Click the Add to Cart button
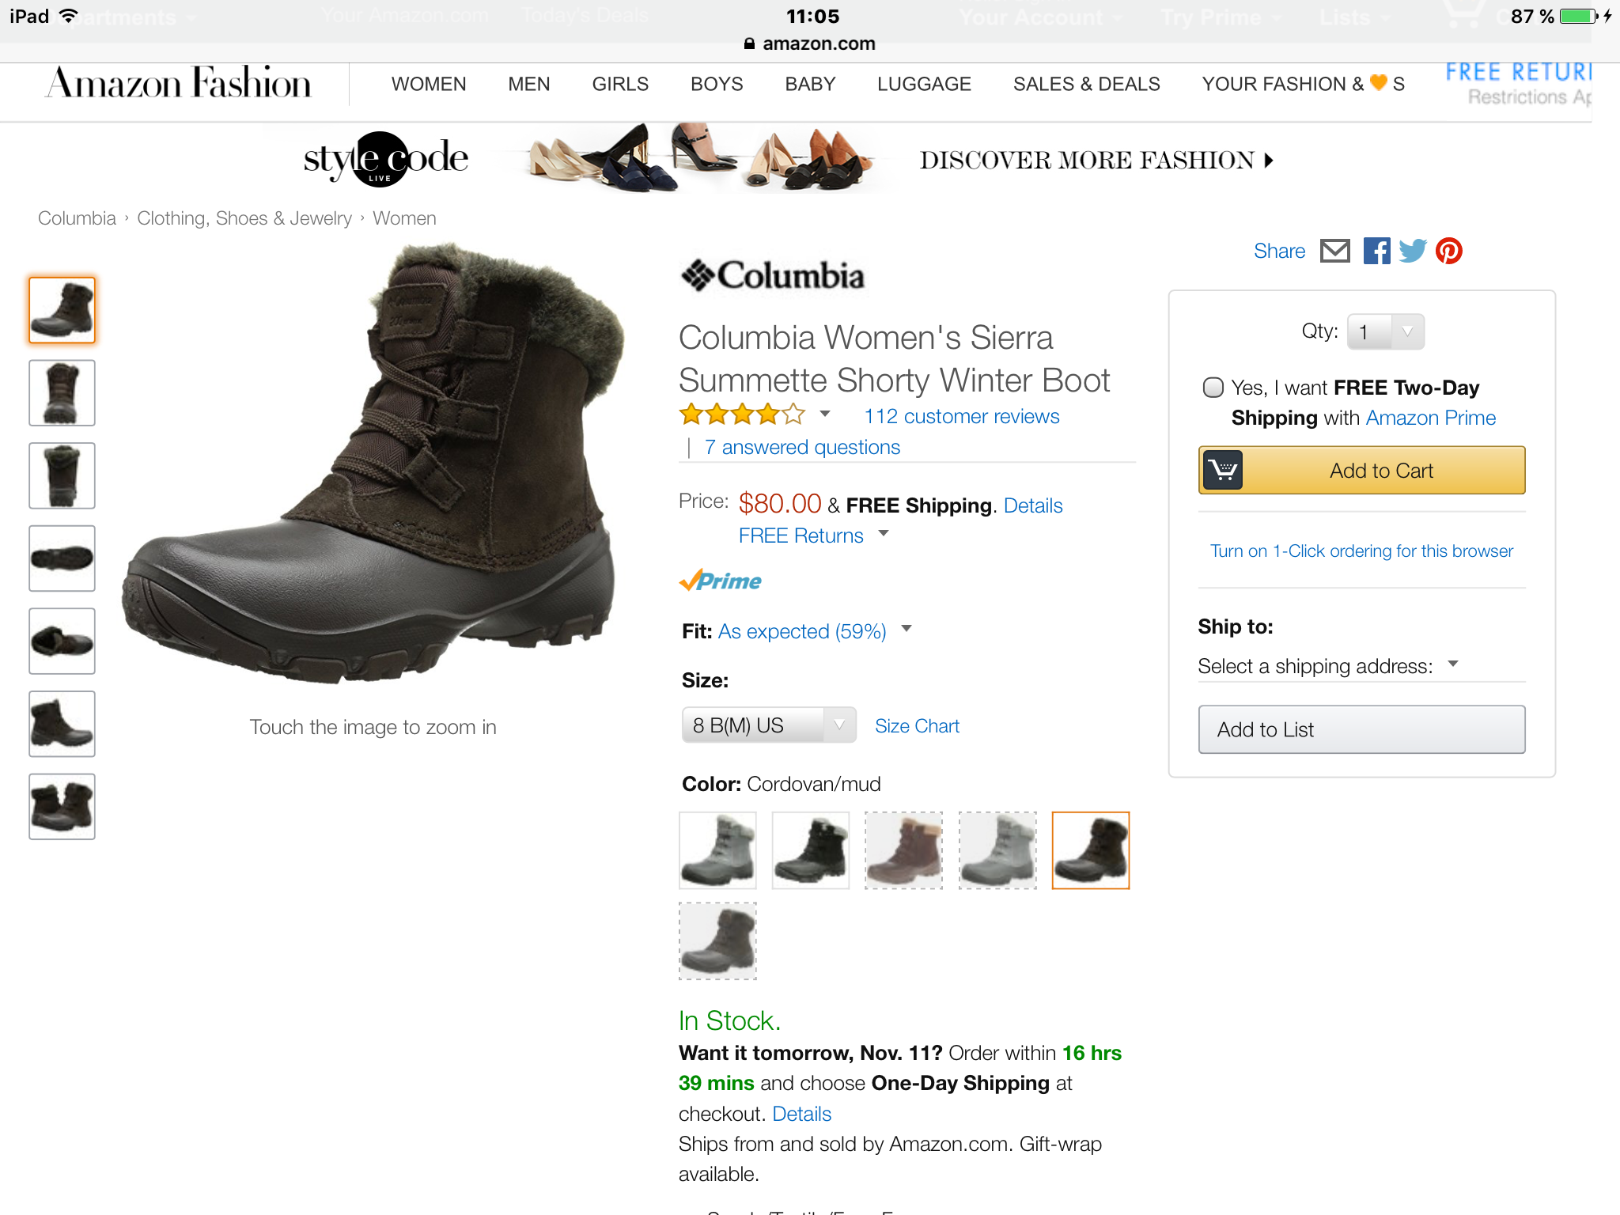 [x=1362, y=471]
